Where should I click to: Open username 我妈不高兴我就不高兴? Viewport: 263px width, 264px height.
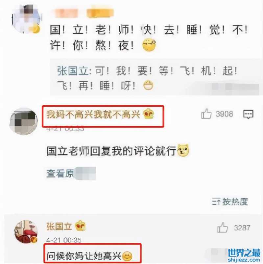coord(93,114)
